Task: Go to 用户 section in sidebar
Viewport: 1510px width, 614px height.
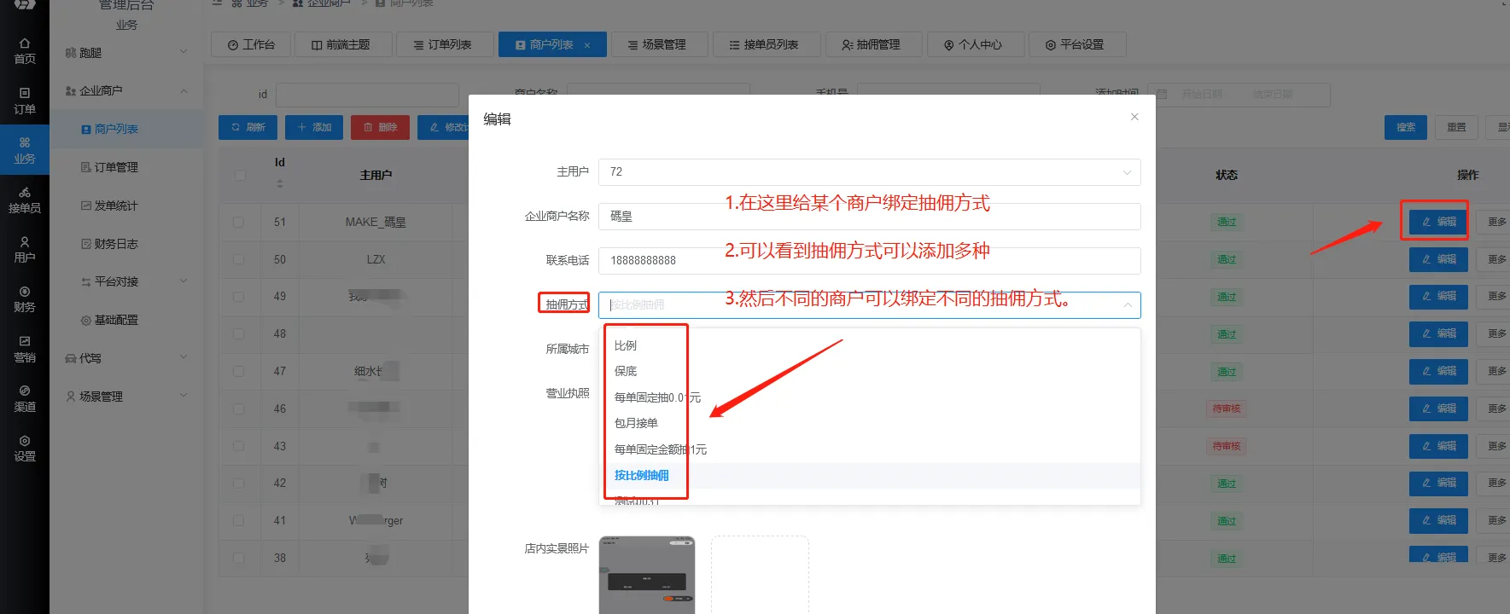Action: tap(24, 250)
